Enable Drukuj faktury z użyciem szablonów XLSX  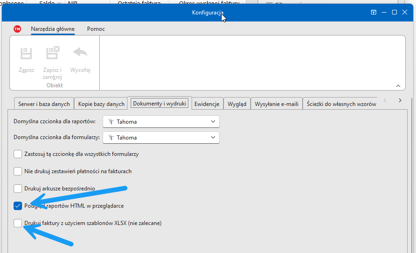pos(18,223)
